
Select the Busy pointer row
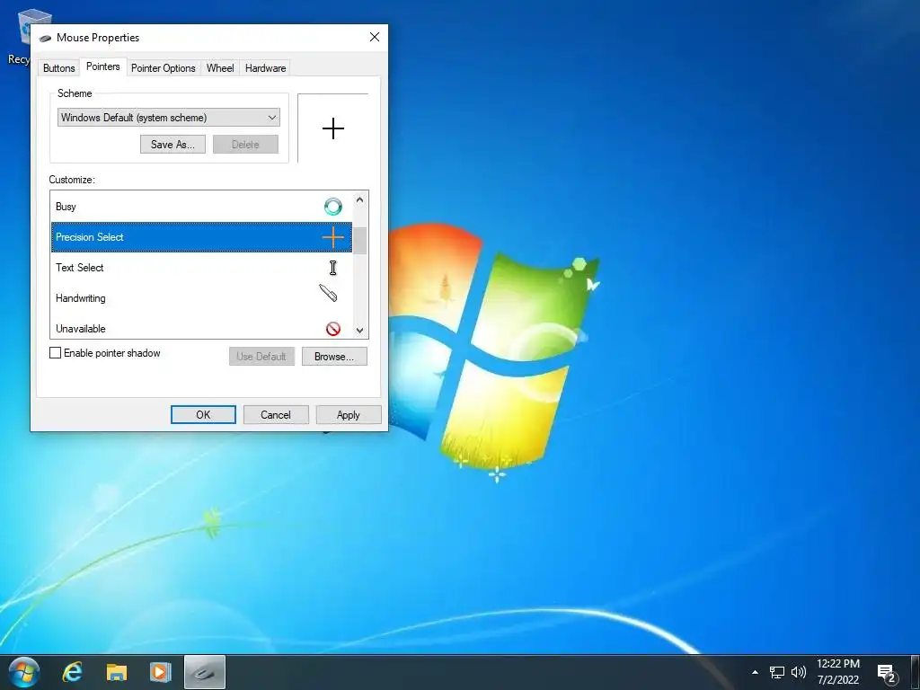click(x=201, y=207)
